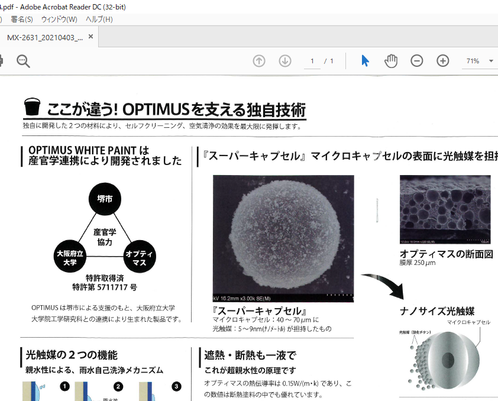The image size is (498, 401).
Task: Click the caption オプティマスの断面図
Action: 446,254
